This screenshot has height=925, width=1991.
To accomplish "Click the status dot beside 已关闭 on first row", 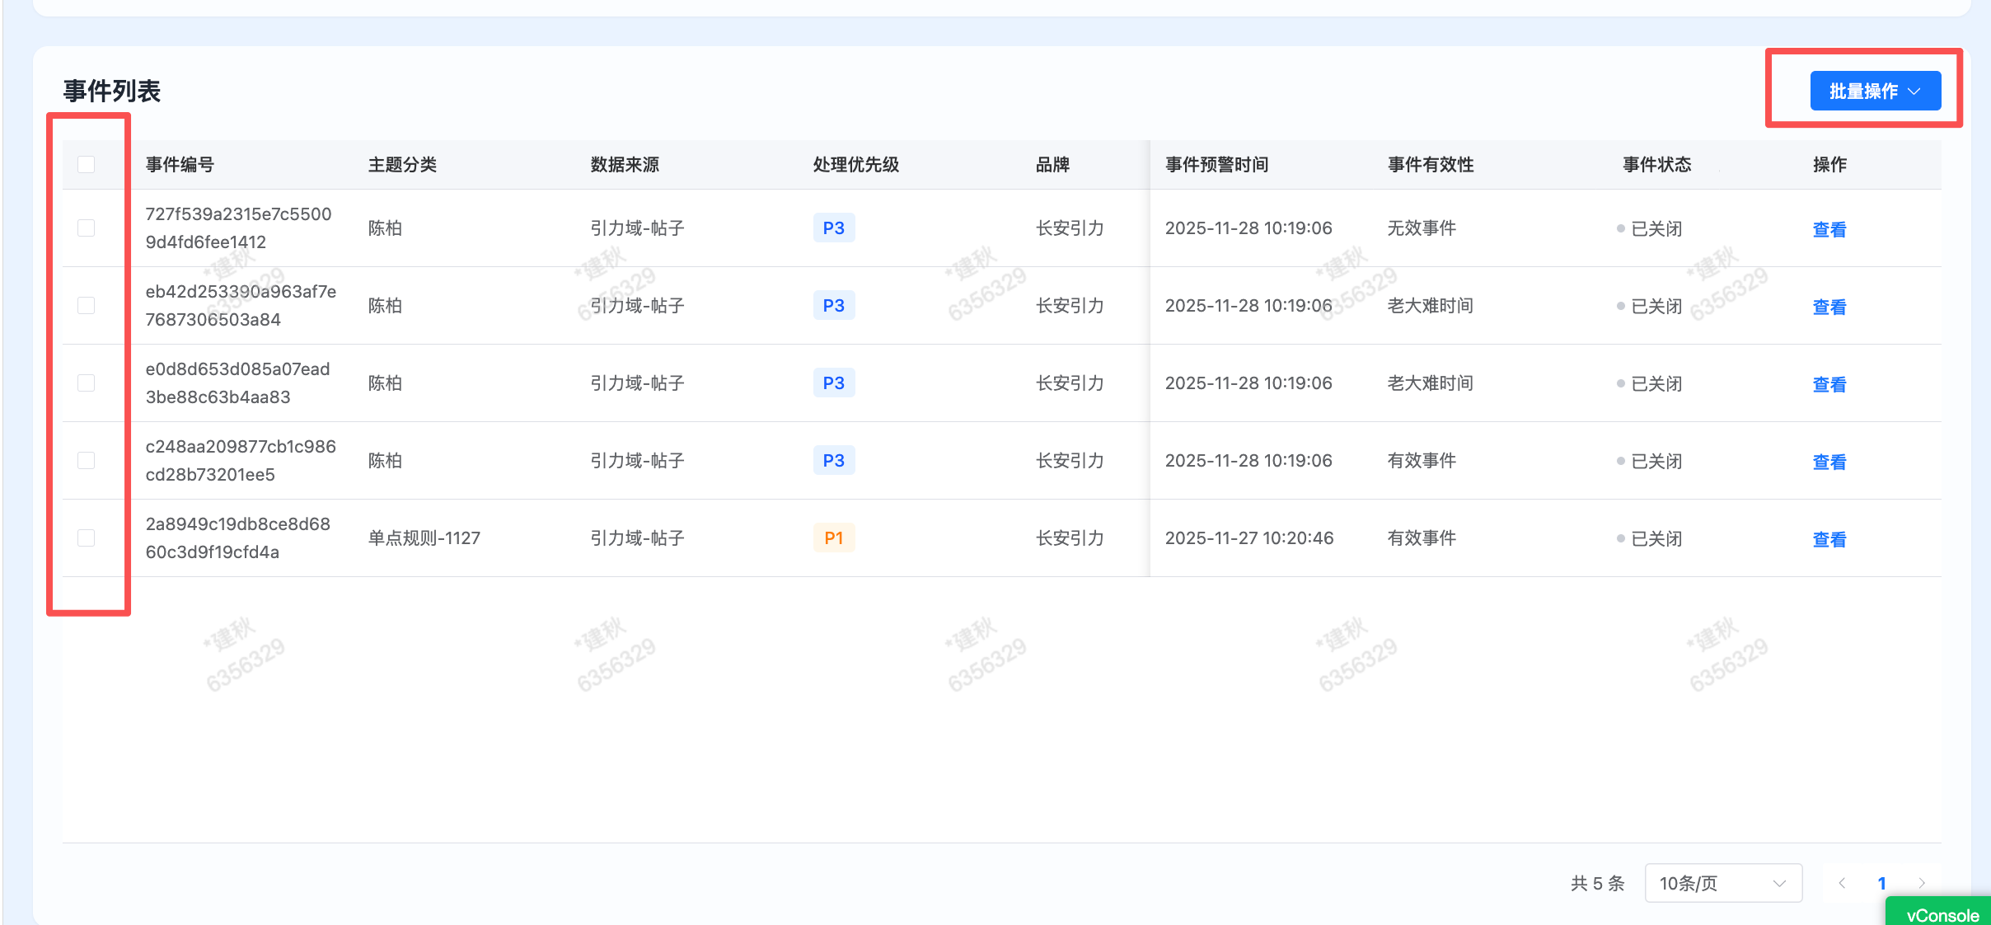I will click(x=1620, y=228).
